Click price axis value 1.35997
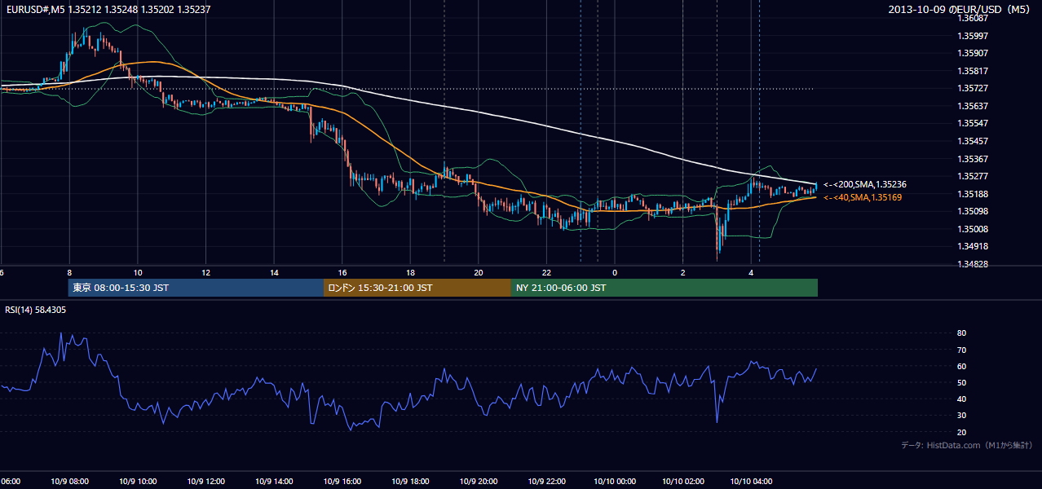The image size is (1042, 489). [x=974, y=36]
